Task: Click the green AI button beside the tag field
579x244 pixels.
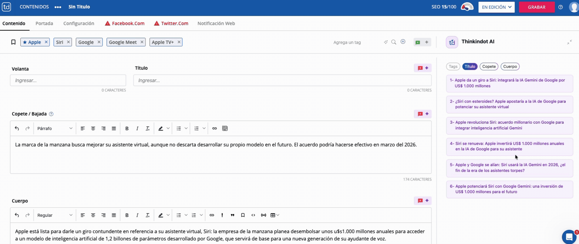Action: (422, 42)
